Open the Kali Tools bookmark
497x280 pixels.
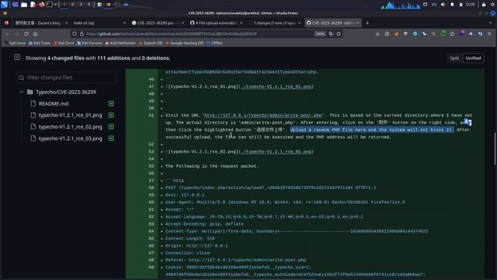40,43
